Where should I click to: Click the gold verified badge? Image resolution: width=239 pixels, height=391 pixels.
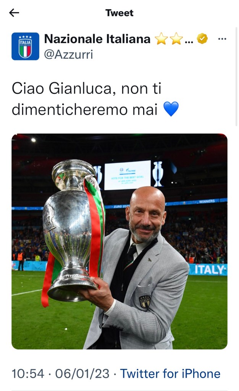click(202, 39)
